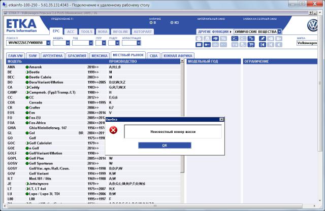
Task: Select the ЮЖНАЯ АФРИКА market tab
Action: 178,56
